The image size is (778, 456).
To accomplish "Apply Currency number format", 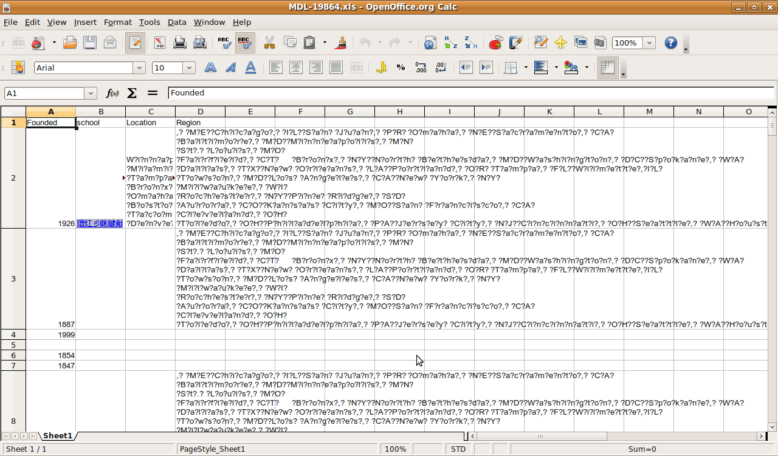I will [381, 67].
